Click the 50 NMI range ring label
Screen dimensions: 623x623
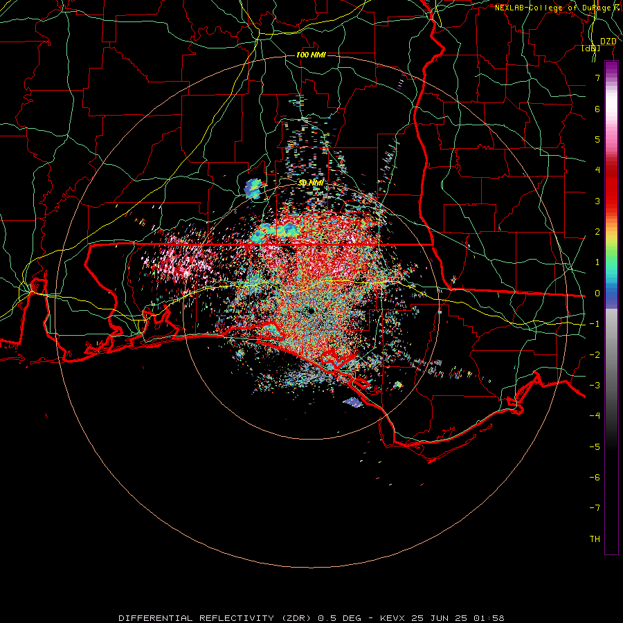tap(311, 183)
